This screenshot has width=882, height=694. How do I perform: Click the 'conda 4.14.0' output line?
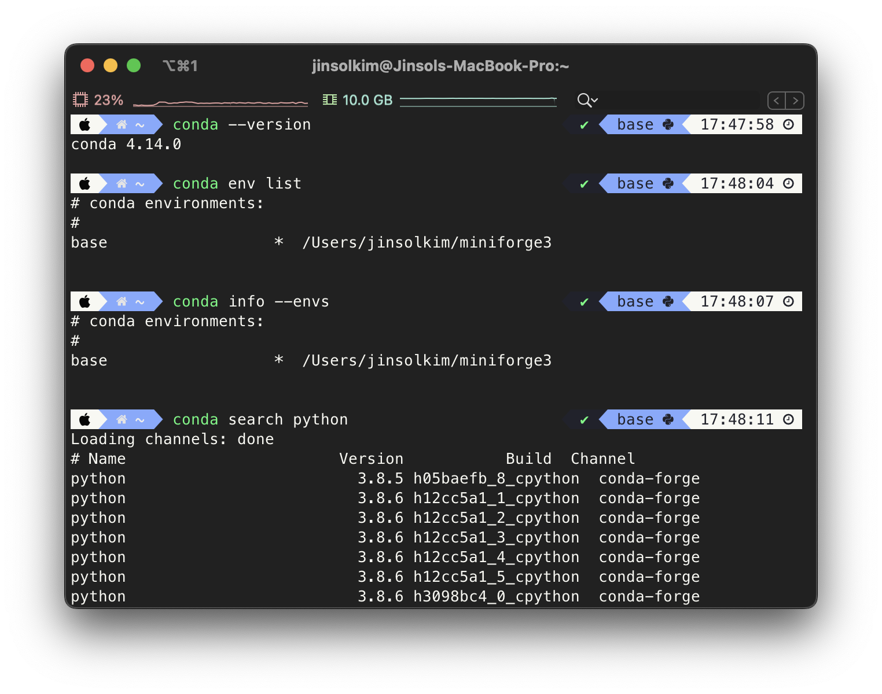pos(126,144)
